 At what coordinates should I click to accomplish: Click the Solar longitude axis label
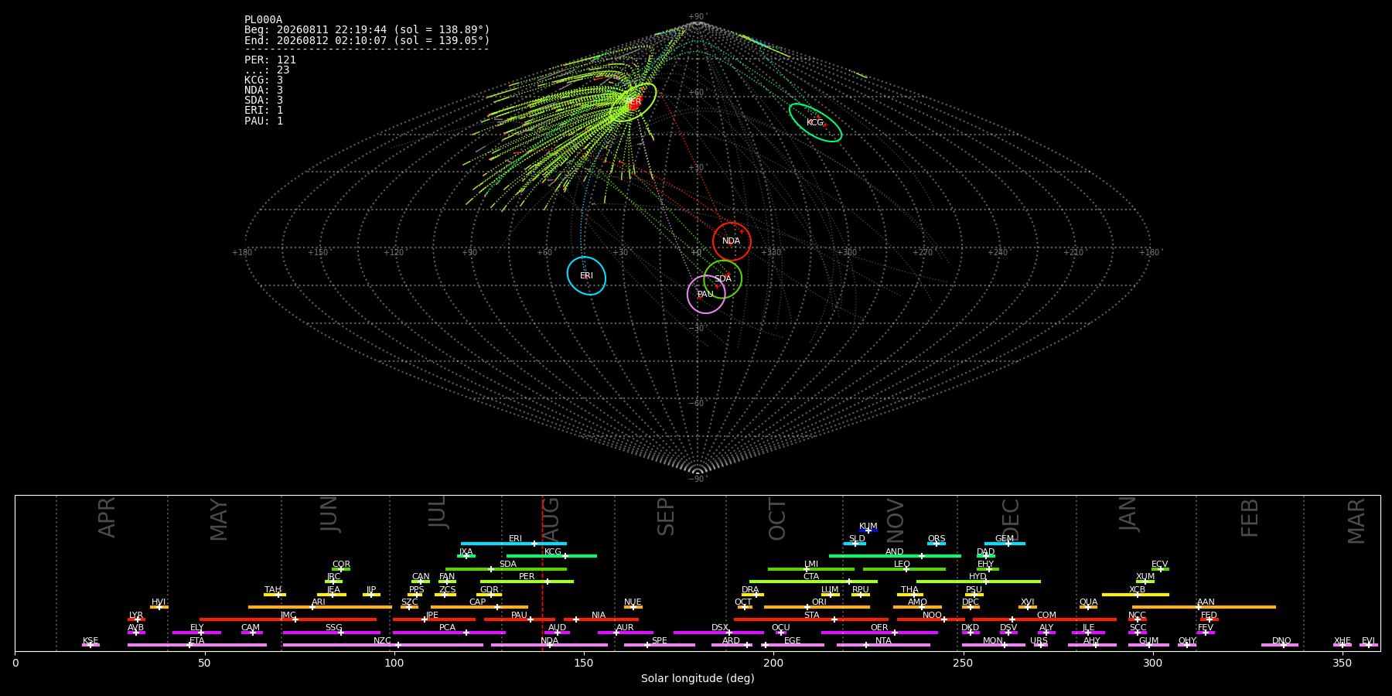698,678
